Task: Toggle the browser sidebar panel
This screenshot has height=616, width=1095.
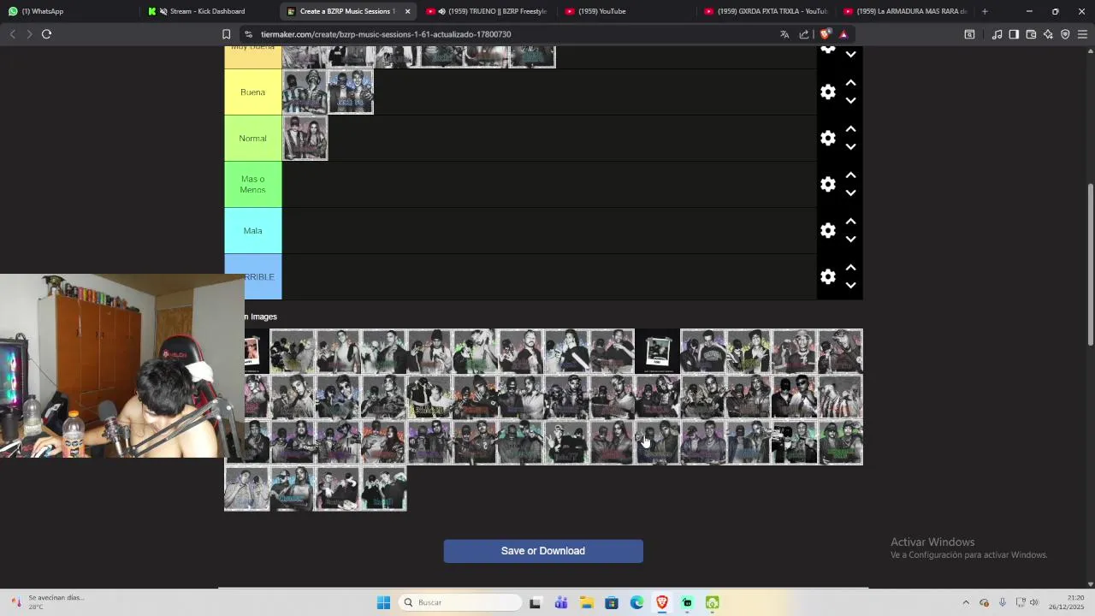Action: (x=1014, y=34)
